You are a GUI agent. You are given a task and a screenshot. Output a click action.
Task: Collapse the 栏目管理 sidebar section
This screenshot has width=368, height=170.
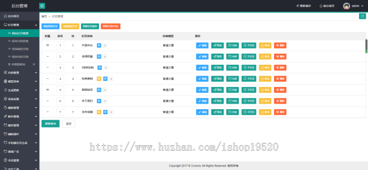[36, 25]
